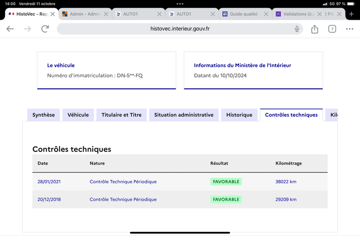Switch to the Validations Qu browser tab
360x236 pixels.
click(298, 14)
